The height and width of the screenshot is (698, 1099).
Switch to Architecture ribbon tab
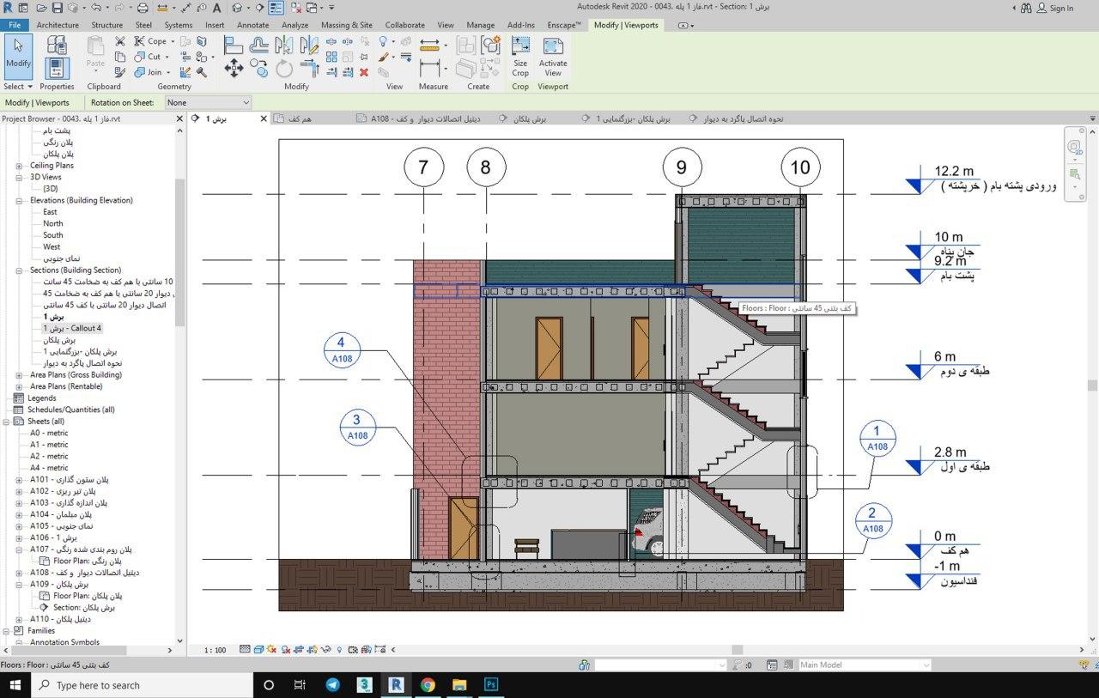click(58, 25)
